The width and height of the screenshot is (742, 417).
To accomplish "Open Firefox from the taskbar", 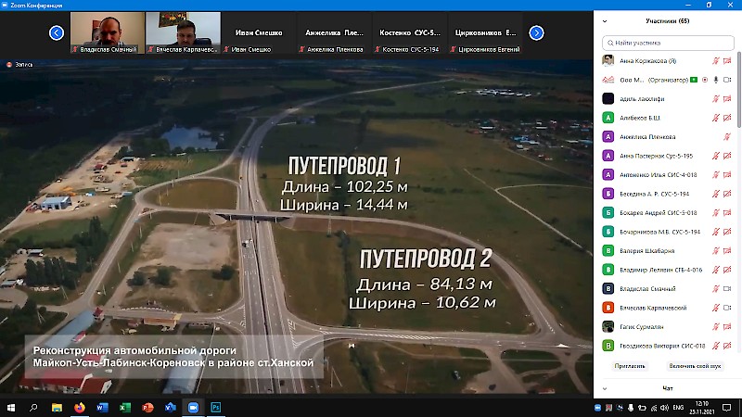I will tap(78, 407).
